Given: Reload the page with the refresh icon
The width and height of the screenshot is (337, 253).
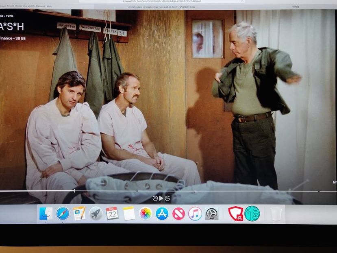Looking at the screenshot, I should 242,1.
